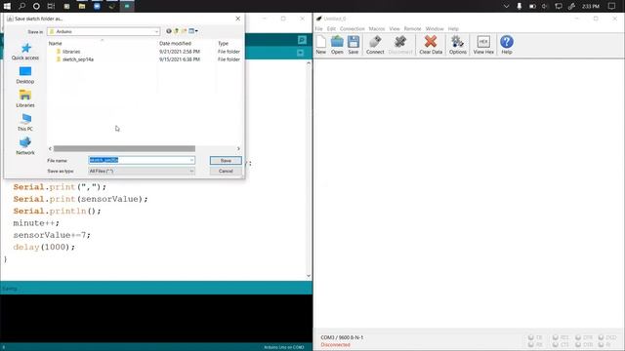625x351 pixels.
Task: Click COM3 / 9600 8-N-1 status text
Action: [x=342, y=337]
